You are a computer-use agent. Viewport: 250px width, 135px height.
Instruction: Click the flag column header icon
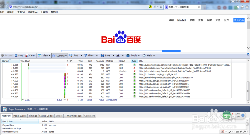(x=71, y=61)
